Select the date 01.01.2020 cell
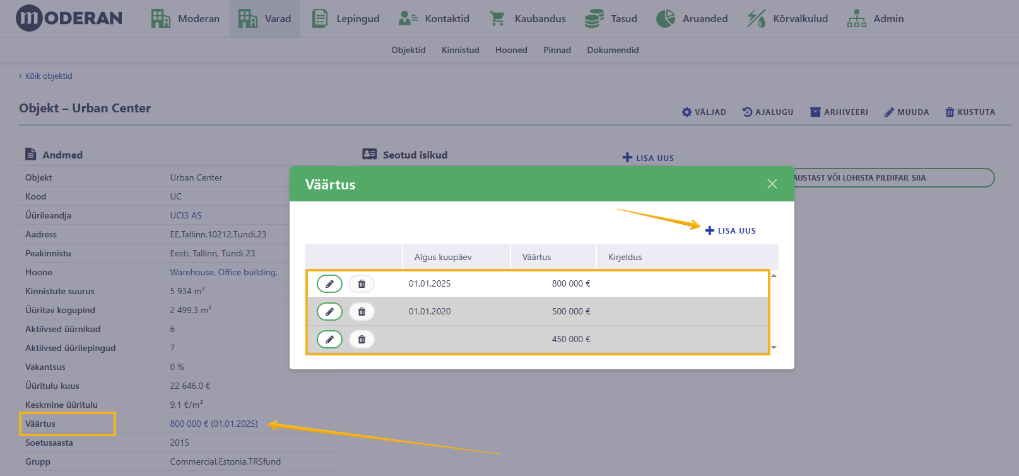The image size is (1019, 476). pos(430,311)
